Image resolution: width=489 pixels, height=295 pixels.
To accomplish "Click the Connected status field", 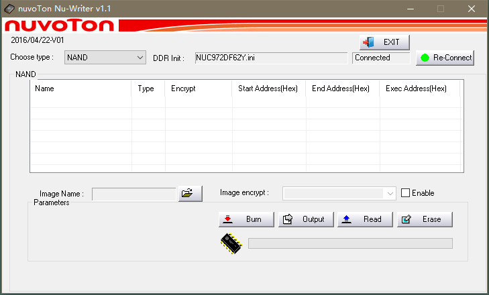I will [x=381, y=58].
